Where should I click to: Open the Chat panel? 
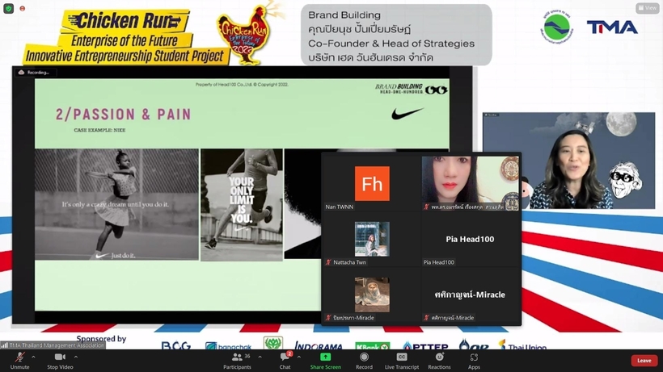(285, 361)
